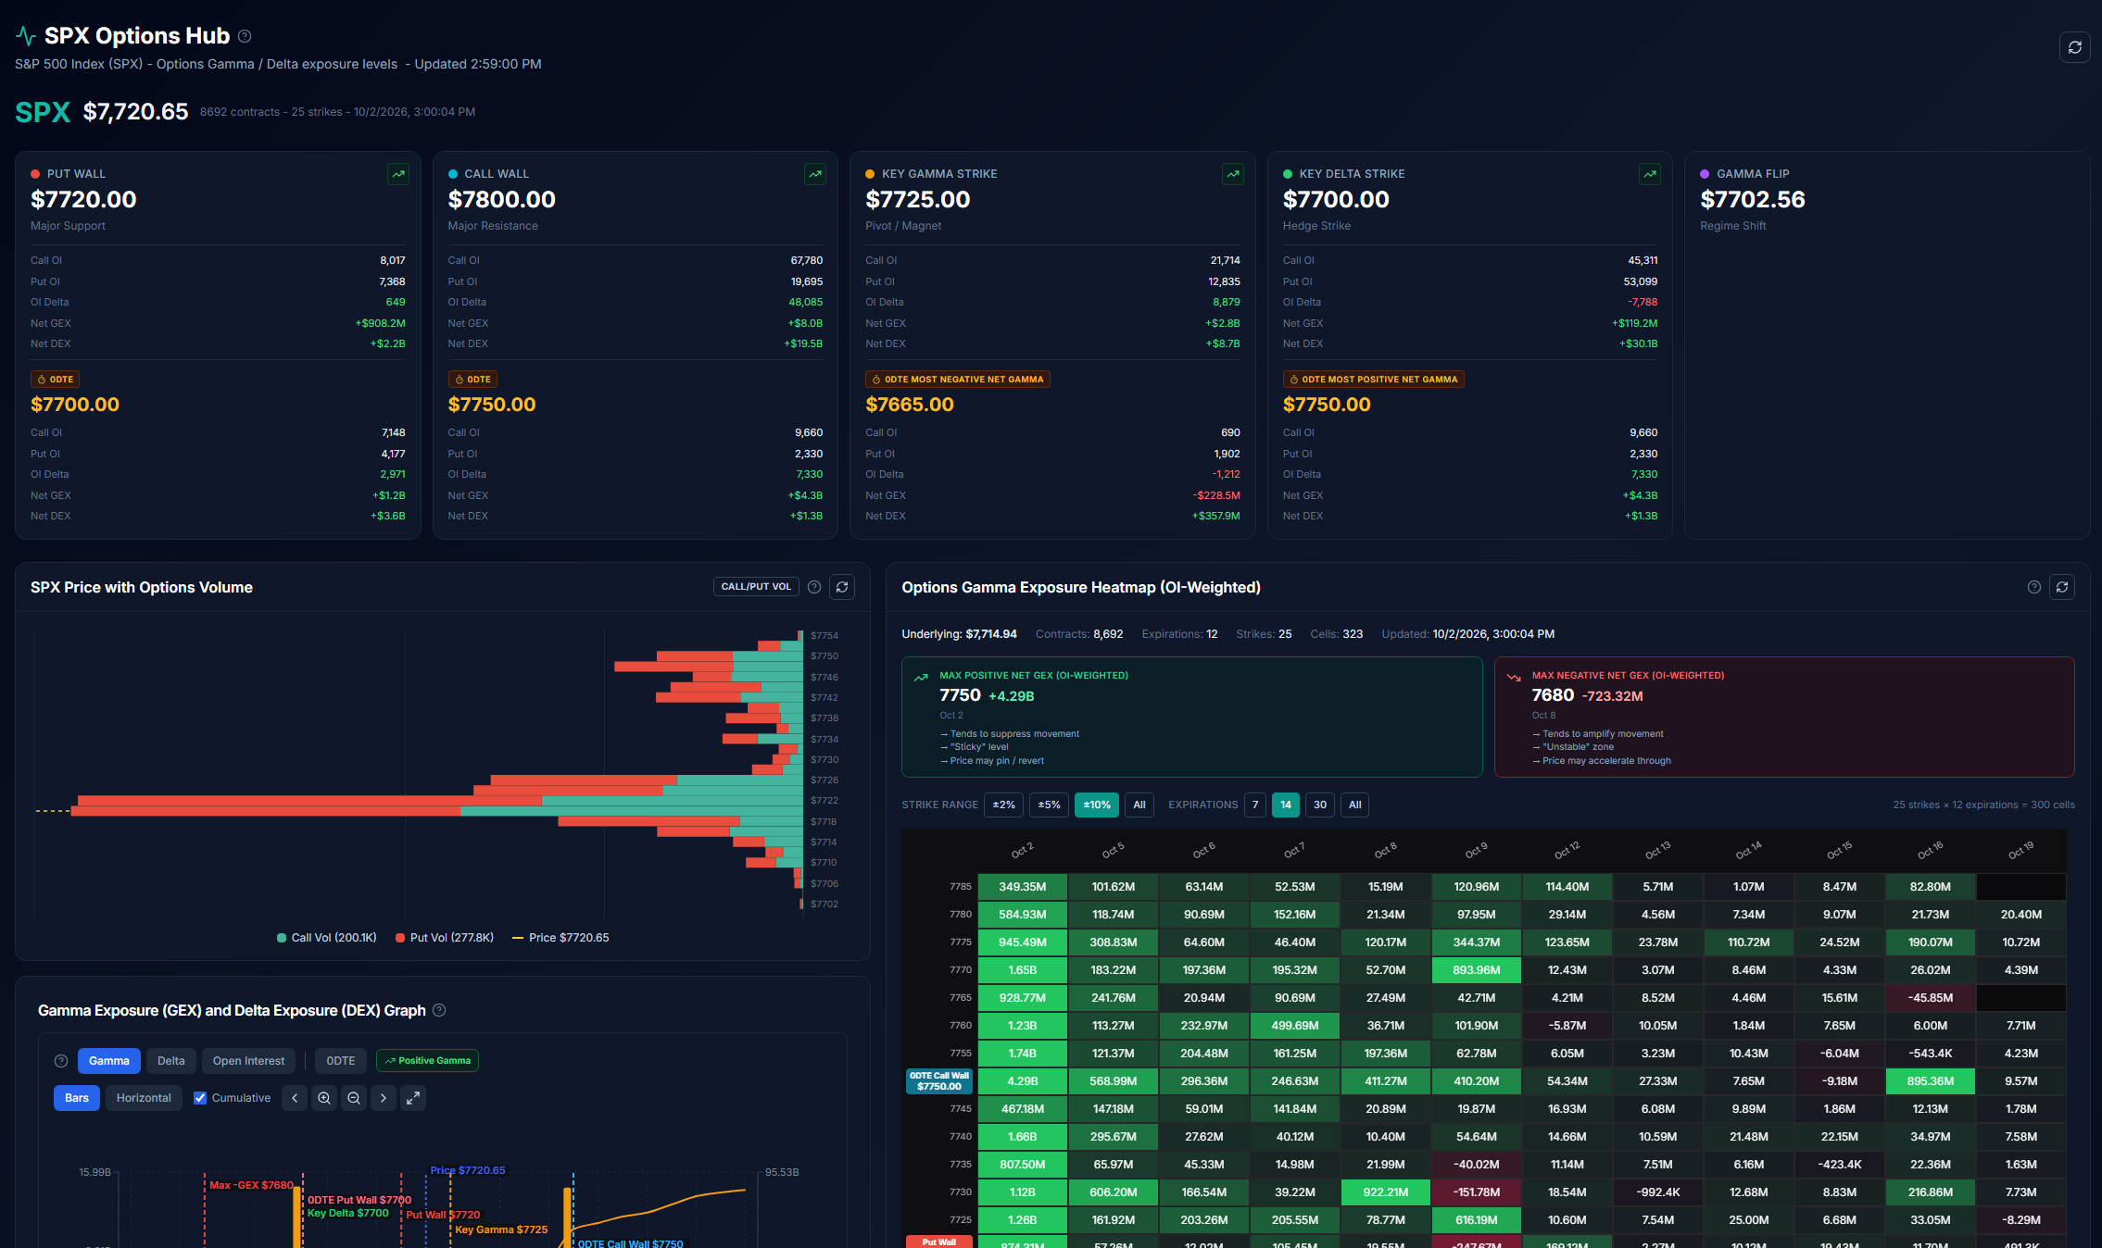Show 30 expirations in heatmap
2102x1248 pixels.
click(1320, 805)
